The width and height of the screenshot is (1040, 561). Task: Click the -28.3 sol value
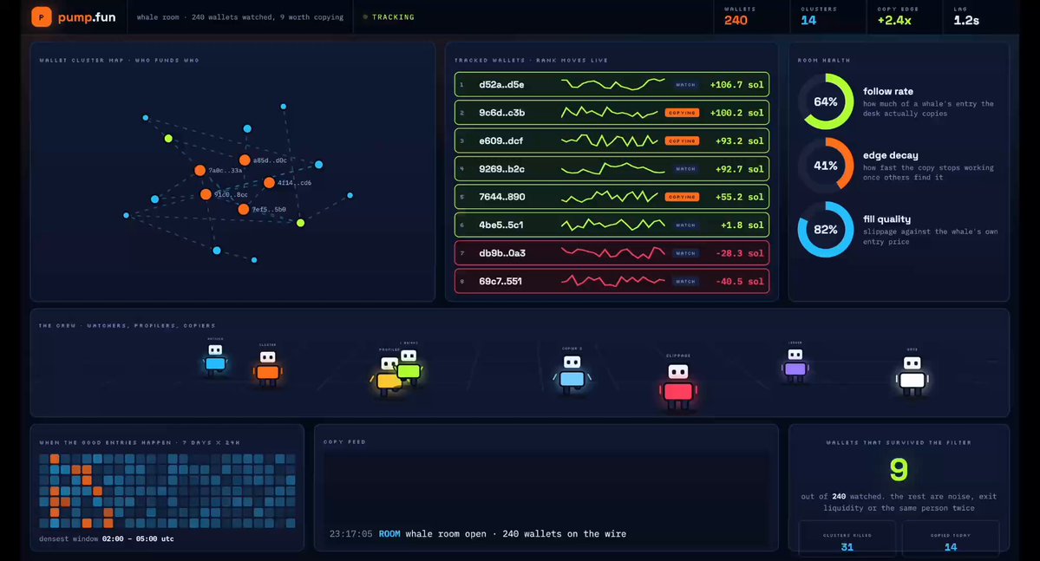740,253
